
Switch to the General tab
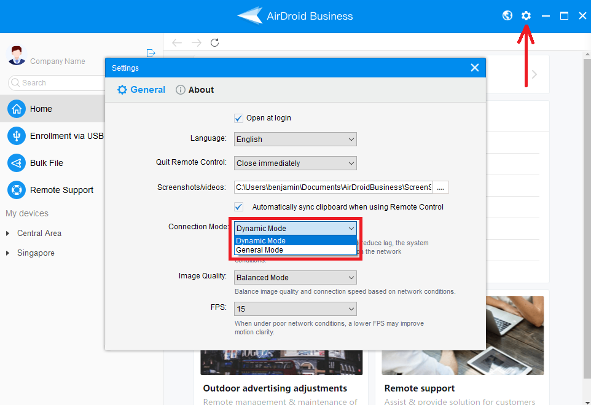141,90
